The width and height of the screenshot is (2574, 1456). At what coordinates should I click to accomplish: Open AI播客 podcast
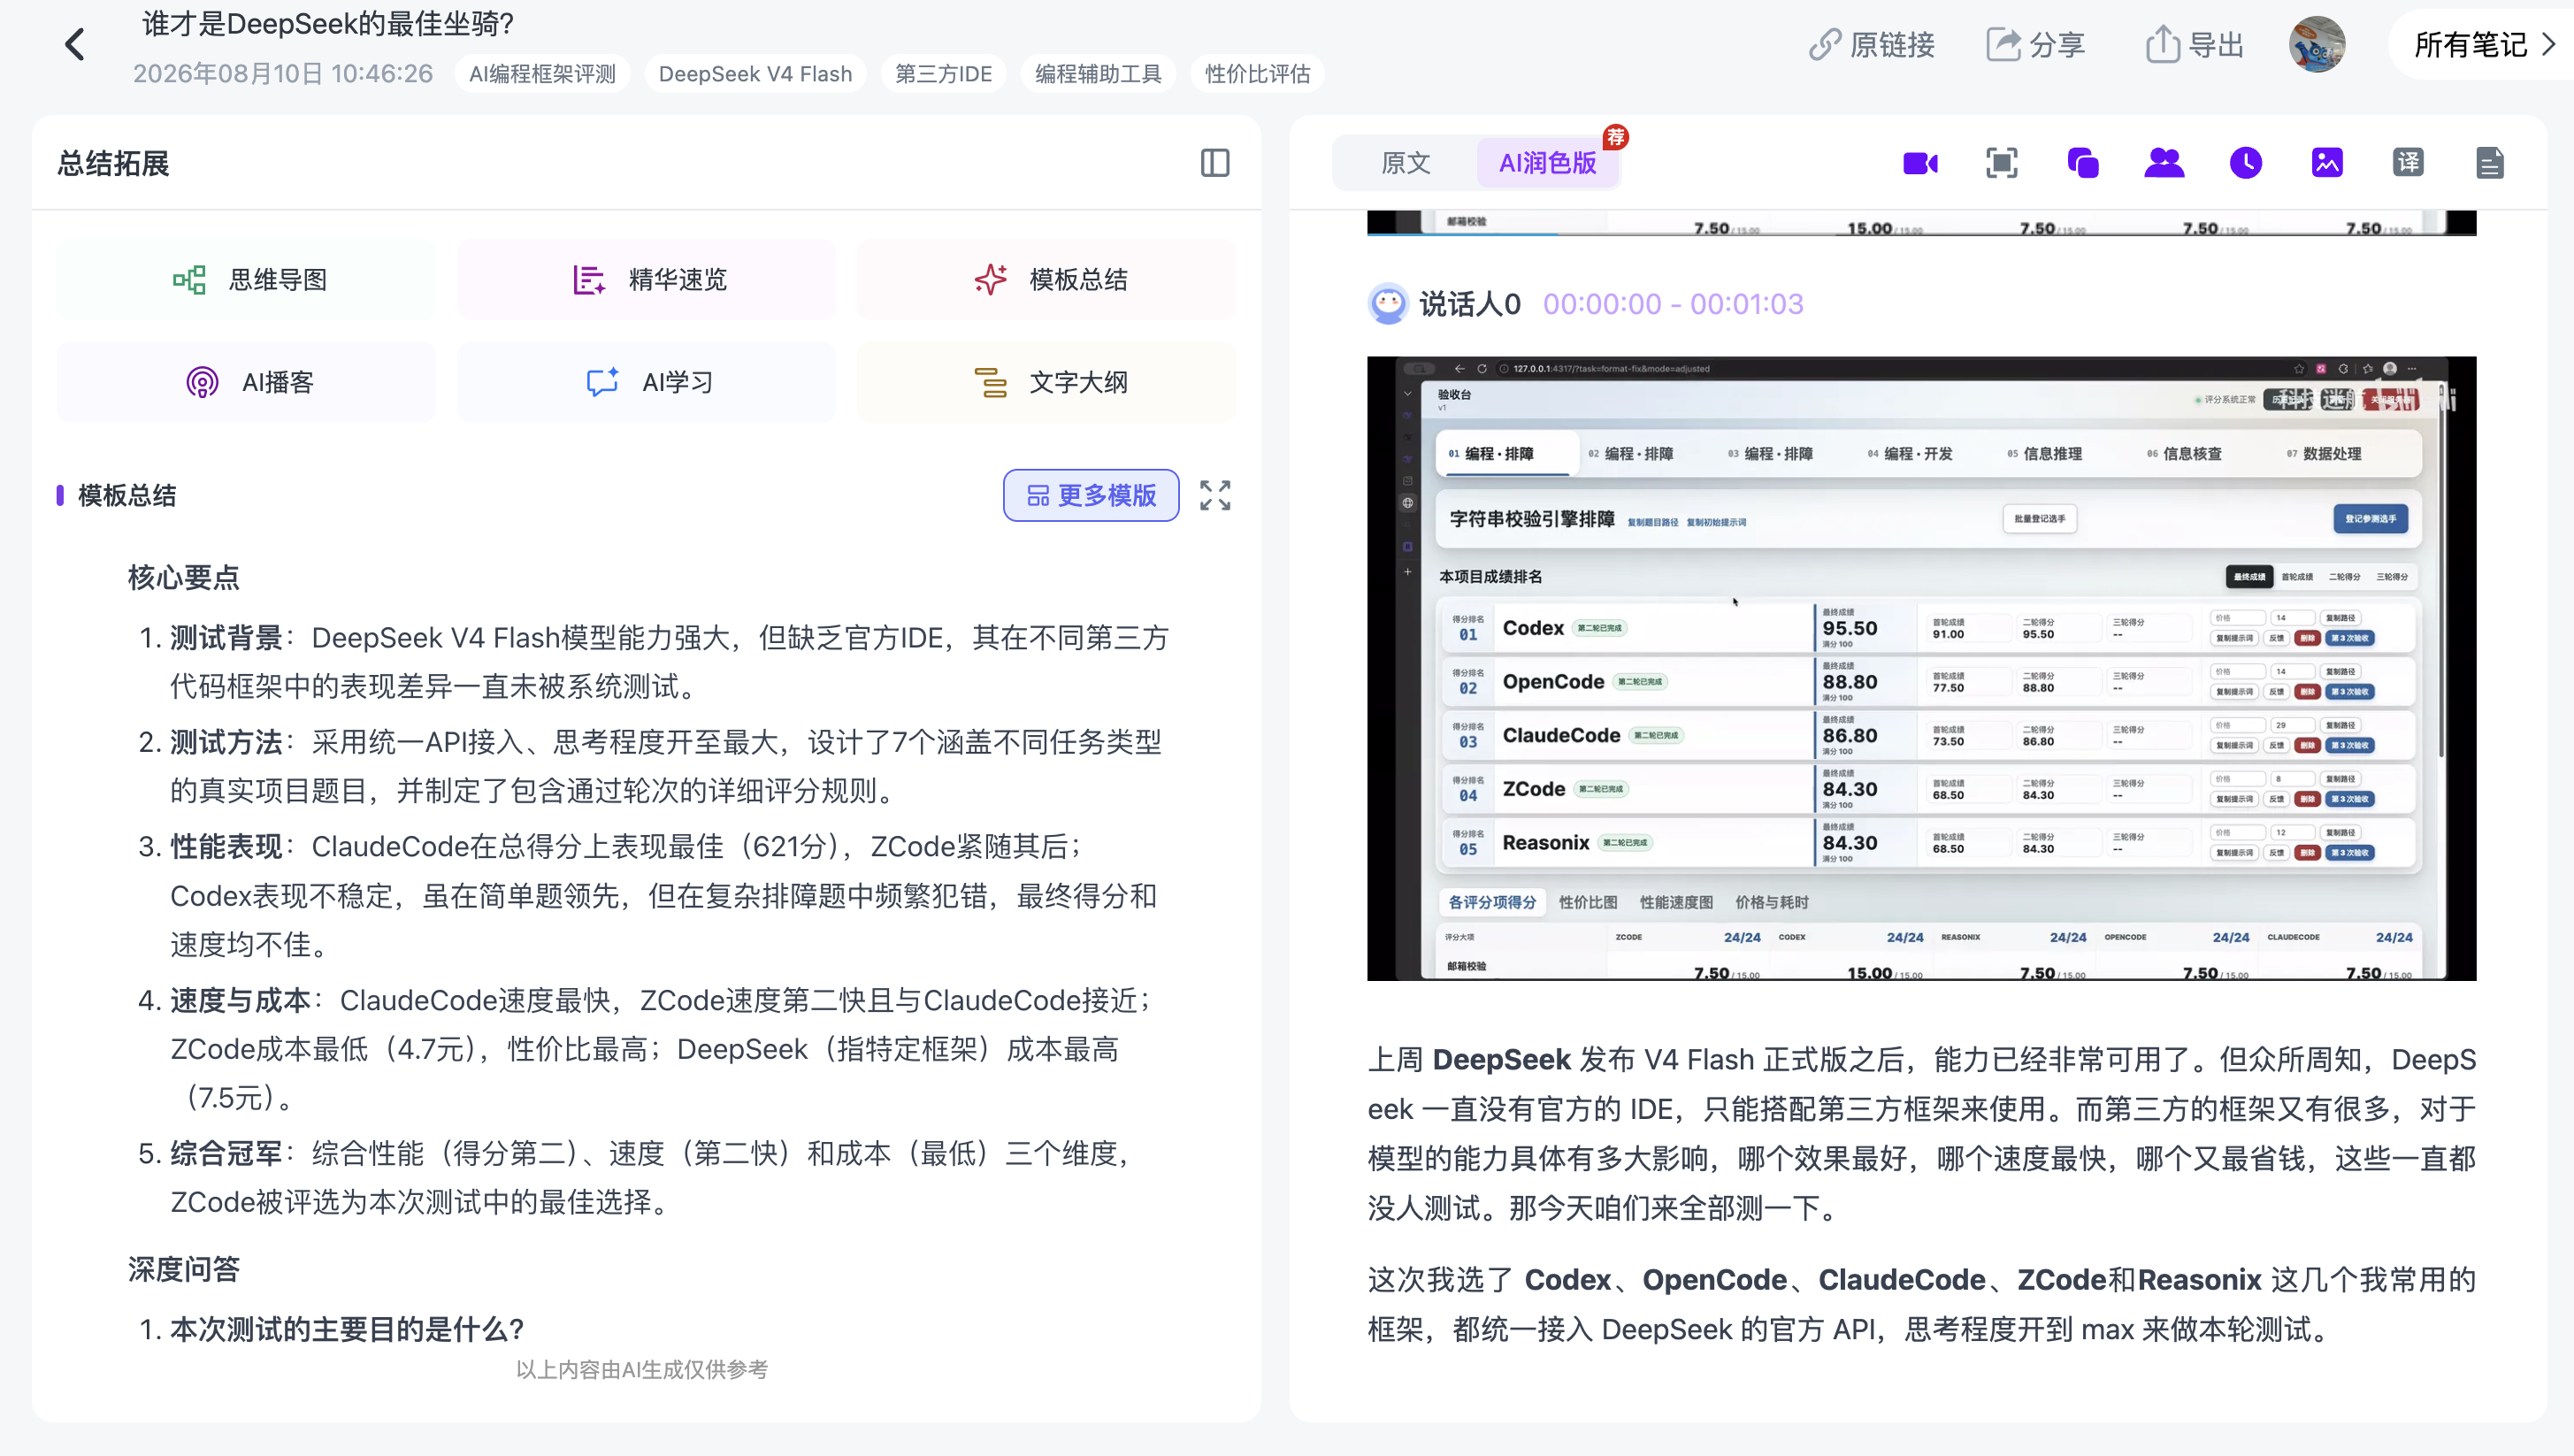tap(246, 382)
